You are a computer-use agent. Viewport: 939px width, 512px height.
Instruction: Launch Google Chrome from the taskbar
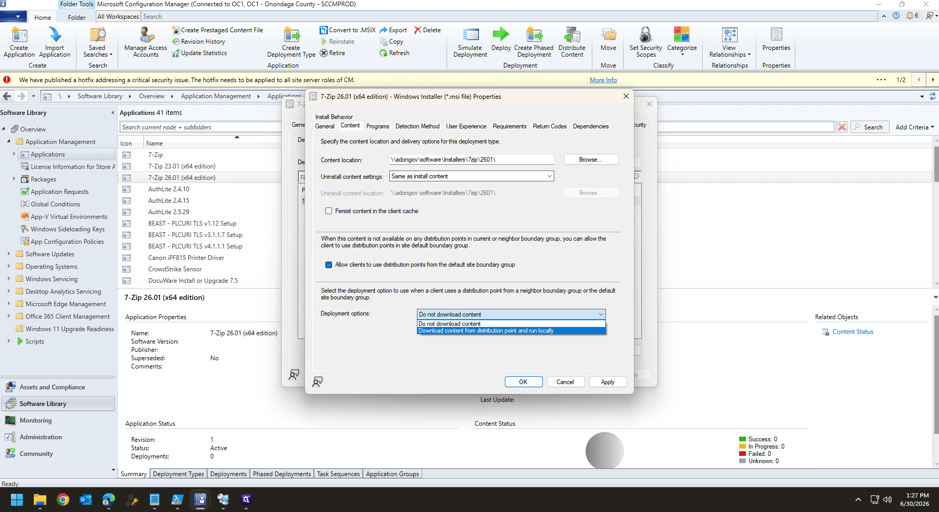click(63, 500)
